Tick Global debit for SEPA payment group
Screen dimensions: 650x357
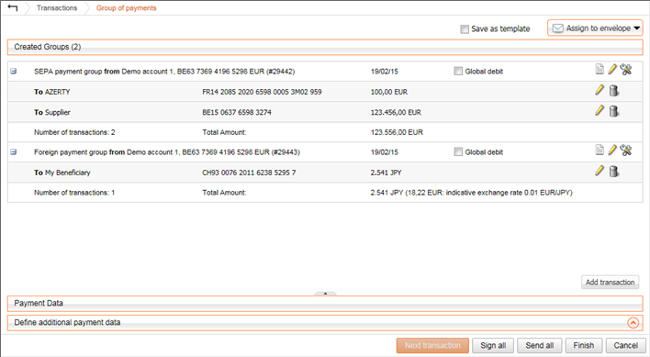point(458,72)
